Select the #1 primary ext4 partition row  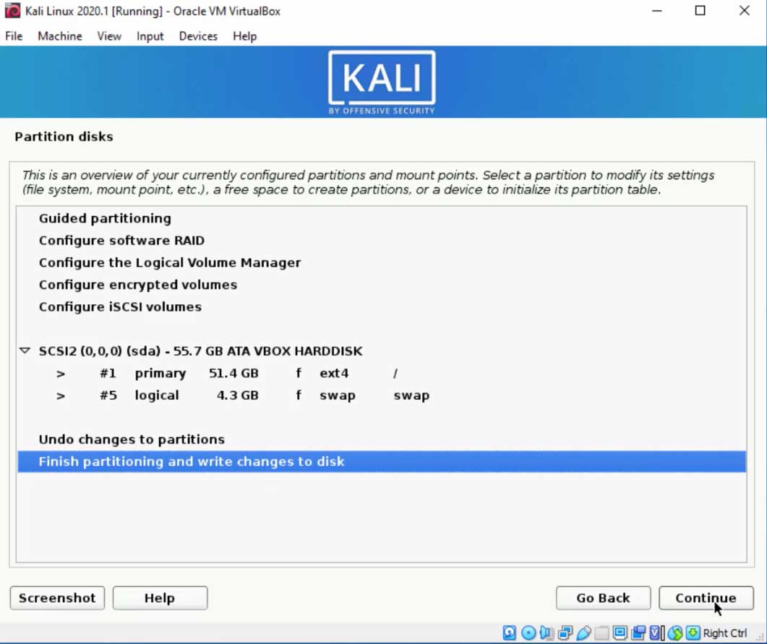(382, 373)
